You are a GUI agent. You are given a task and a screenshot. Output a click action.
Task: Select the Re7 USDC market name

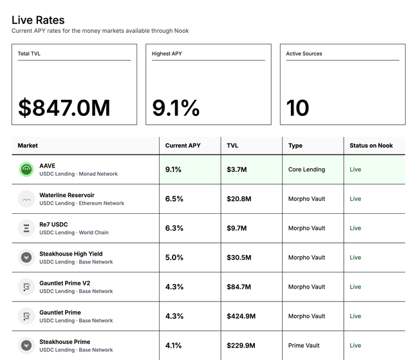(53, 224)
